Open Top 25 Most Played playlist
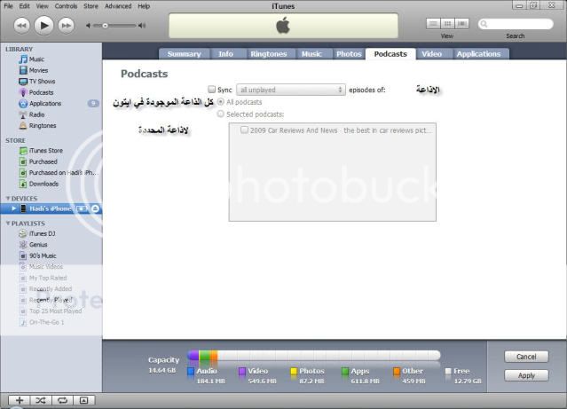 (x=55, y=311)
